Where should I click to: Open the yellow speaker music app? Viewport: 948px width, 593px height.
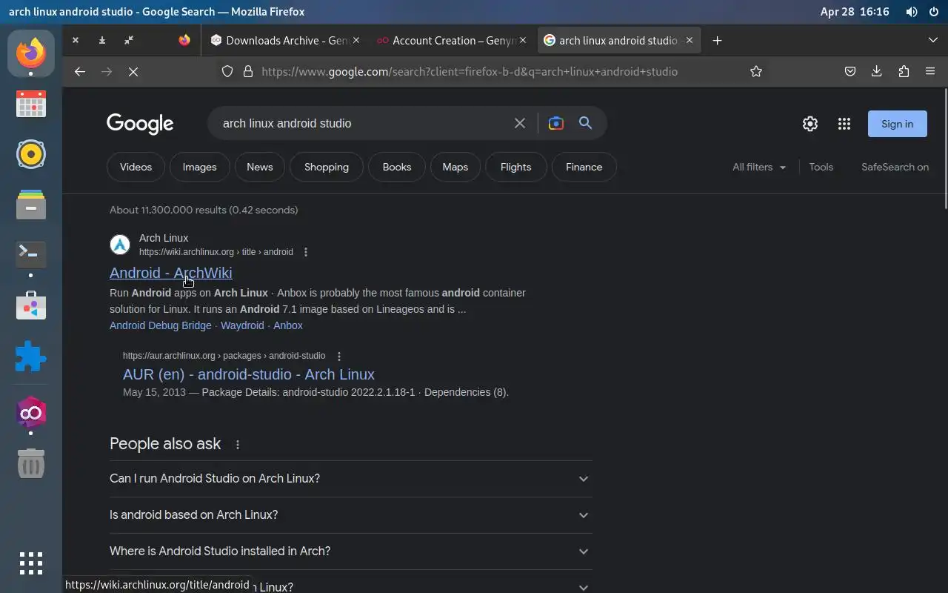pyautogui.click(x=31, y=154)
